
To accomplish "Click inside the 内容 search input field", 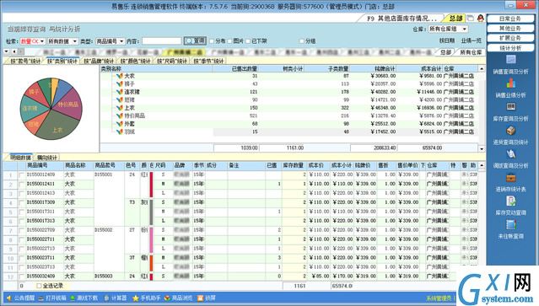I will point(161,41).
